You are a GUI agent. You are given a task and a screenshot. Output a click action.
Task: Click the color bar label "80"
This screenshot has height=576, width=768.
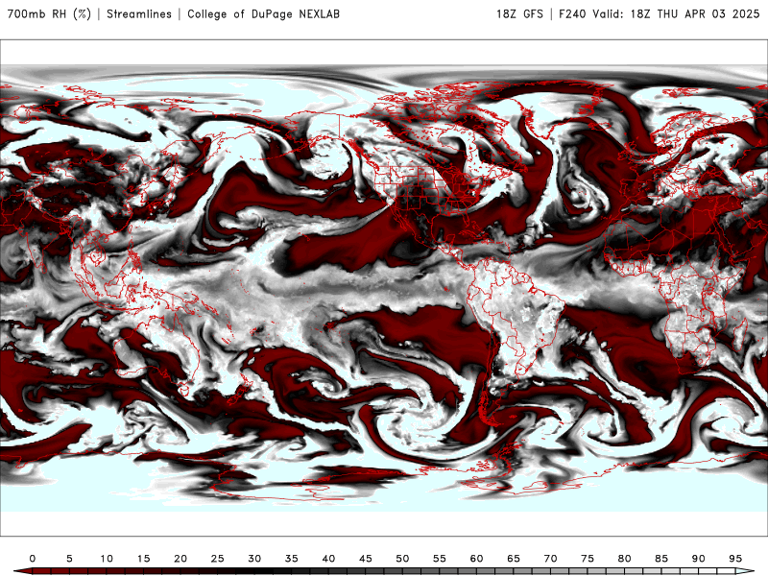625,559
